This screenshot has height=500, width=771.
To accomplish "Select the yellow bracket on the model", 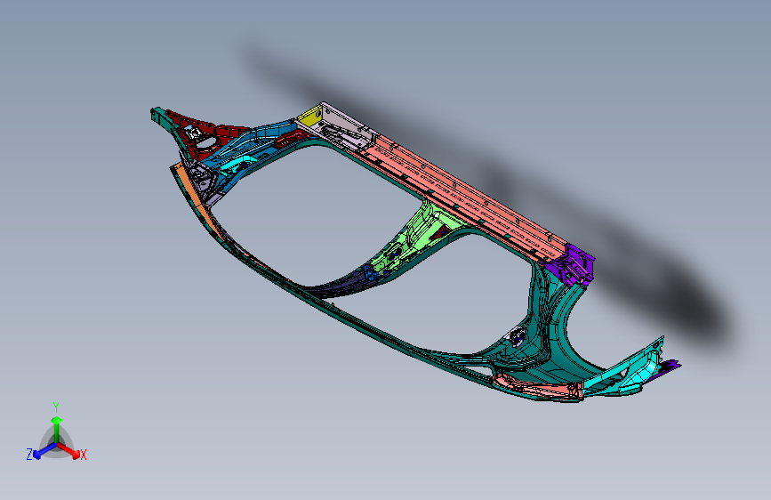I will pos(310,117).
